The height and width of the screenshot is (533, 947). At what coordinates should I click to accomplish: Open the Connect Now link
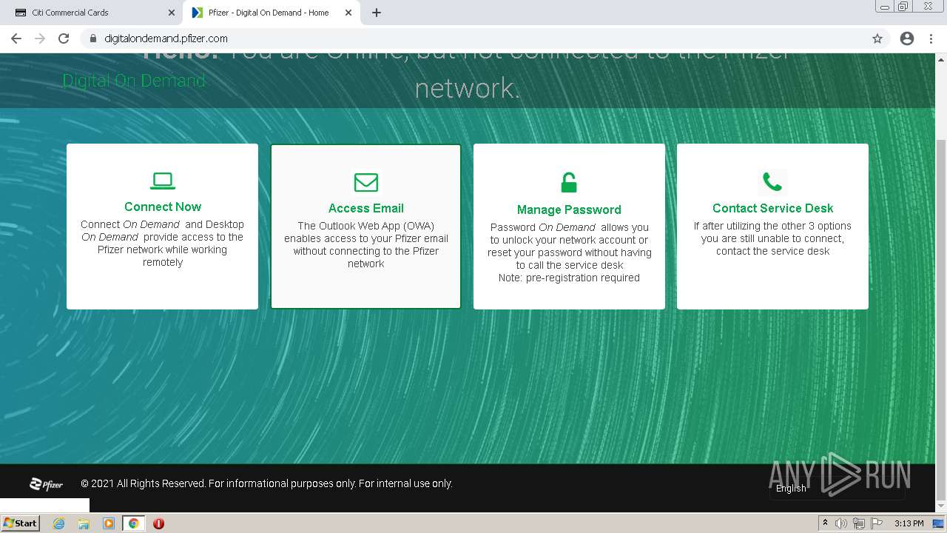coord(163,207)
